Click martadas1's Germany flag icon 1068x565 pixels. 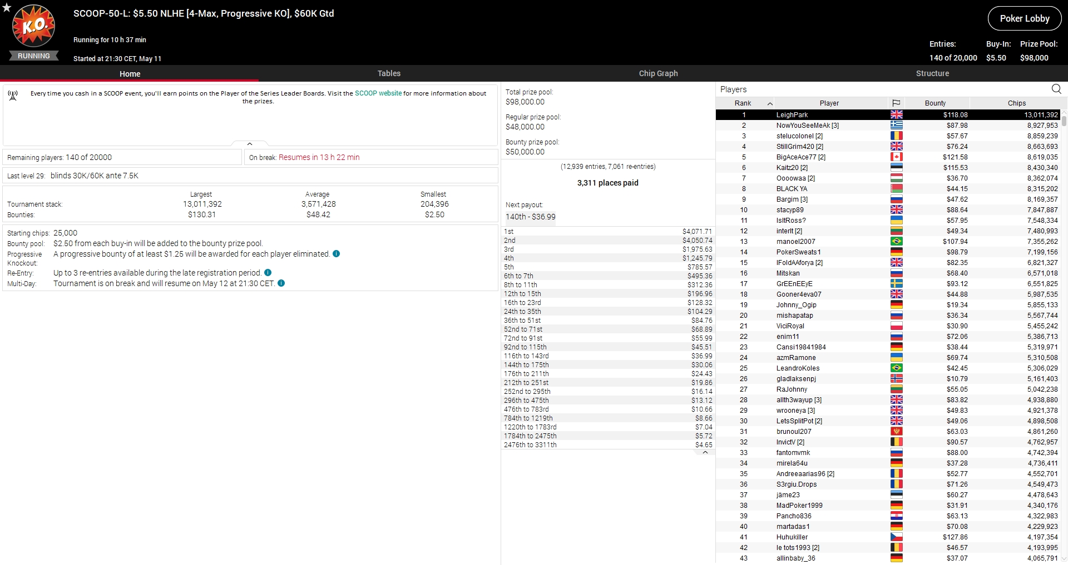pyautogui.click(x=896, y=527)
